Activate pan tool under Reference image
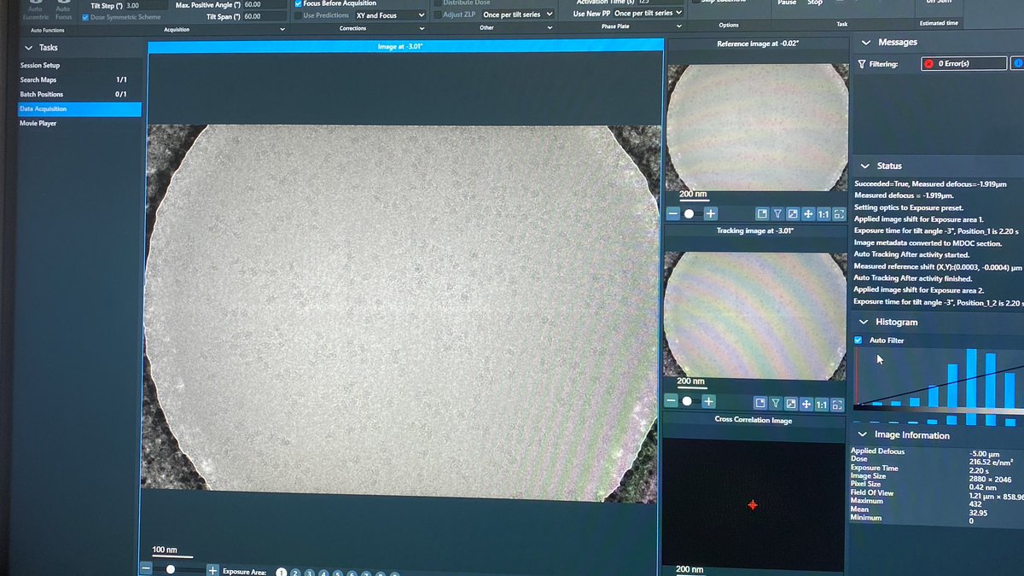 point(807,214)
